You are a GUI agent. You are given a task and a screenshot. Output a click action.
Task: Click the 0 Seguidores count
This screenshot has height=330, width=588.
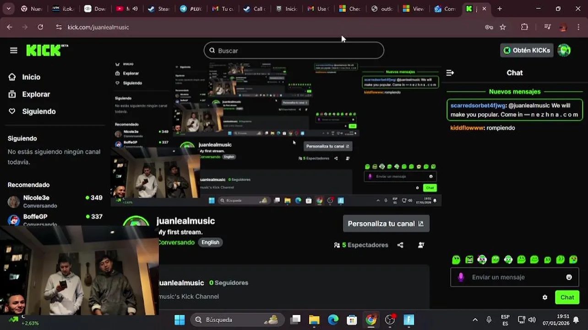click(x=229, y=283)
